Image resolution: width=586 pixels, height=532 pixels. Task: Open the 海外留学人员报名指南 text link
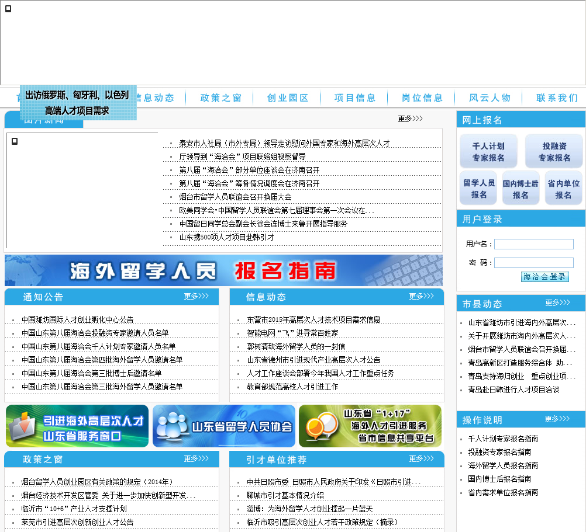tap(503, 465)
